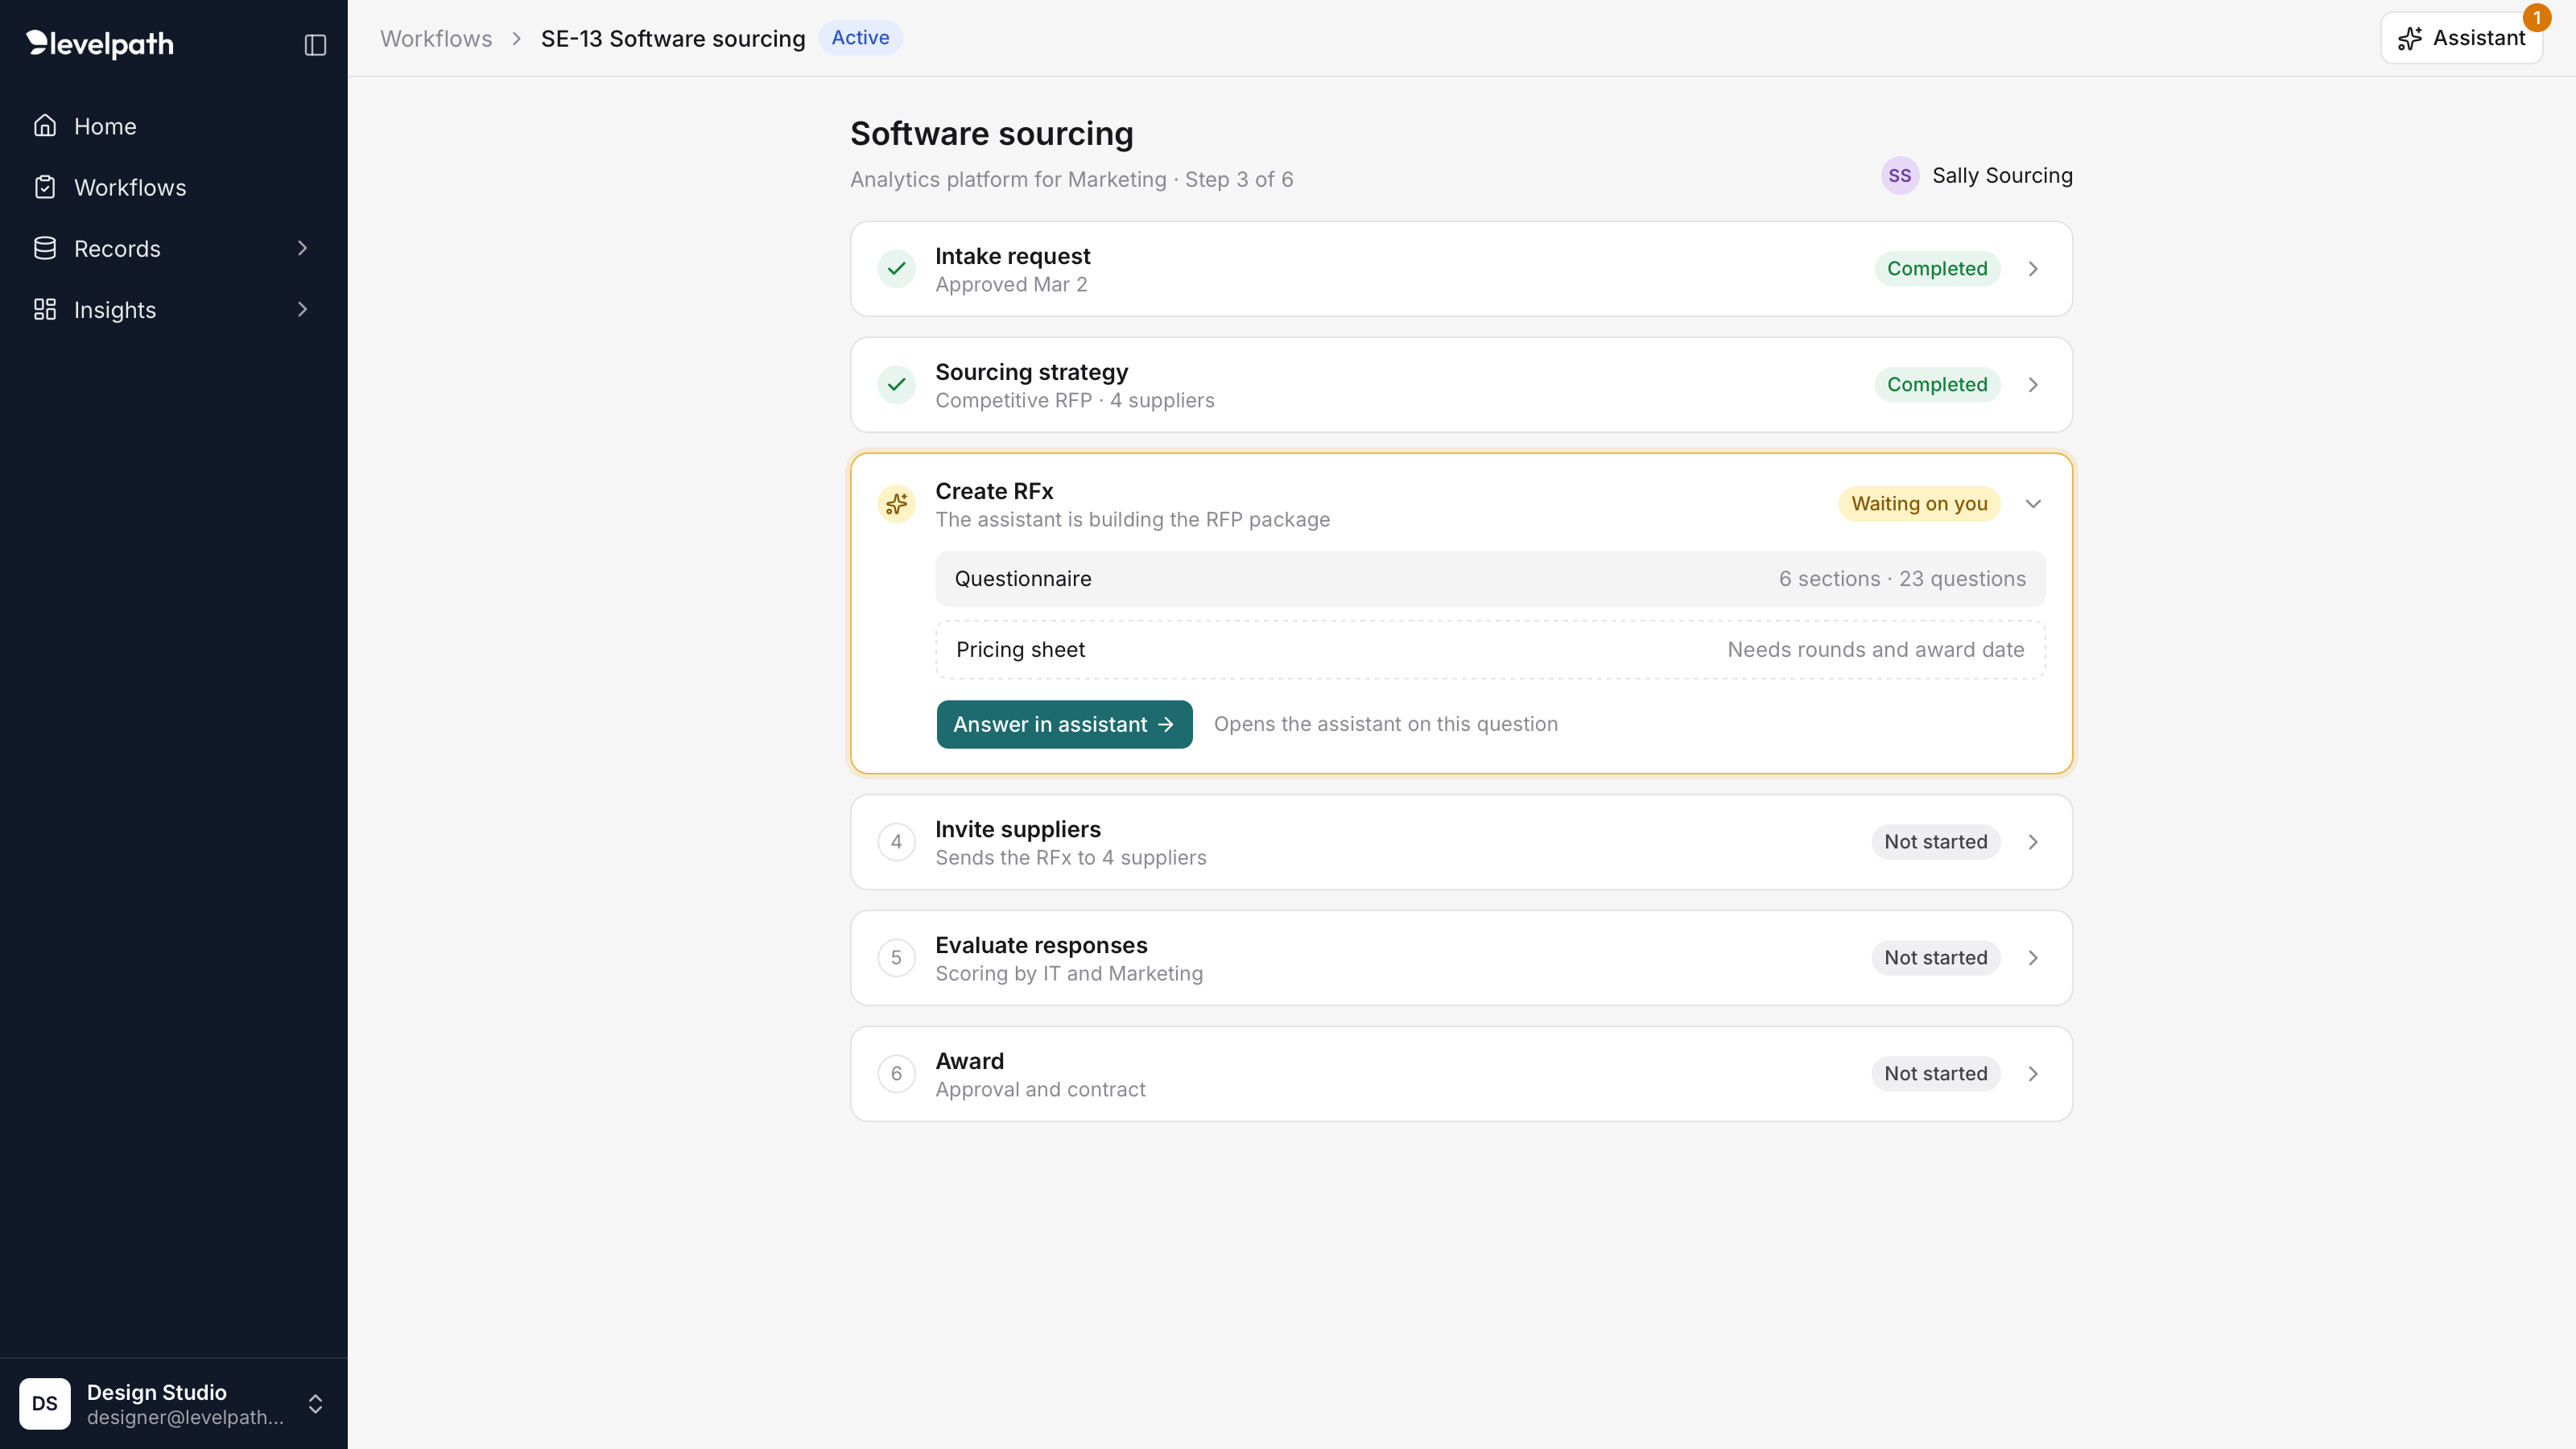This screenshot has height=1449, width=2576.
Task: Click the Not started badge on Invite suppliers
Action: point(1936,842)
